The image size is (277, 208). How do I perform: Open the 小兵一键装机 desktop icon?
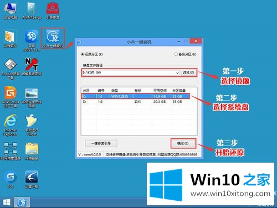point(53,38)
